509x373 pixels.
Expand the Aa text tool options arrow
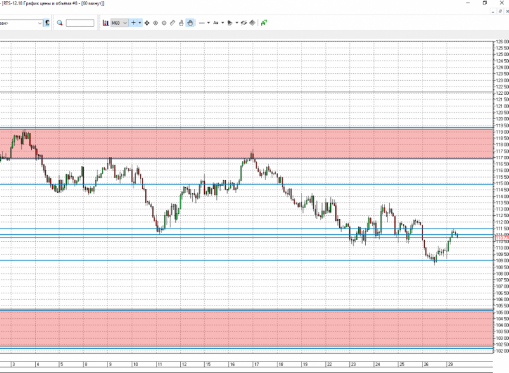pos(223,23)
